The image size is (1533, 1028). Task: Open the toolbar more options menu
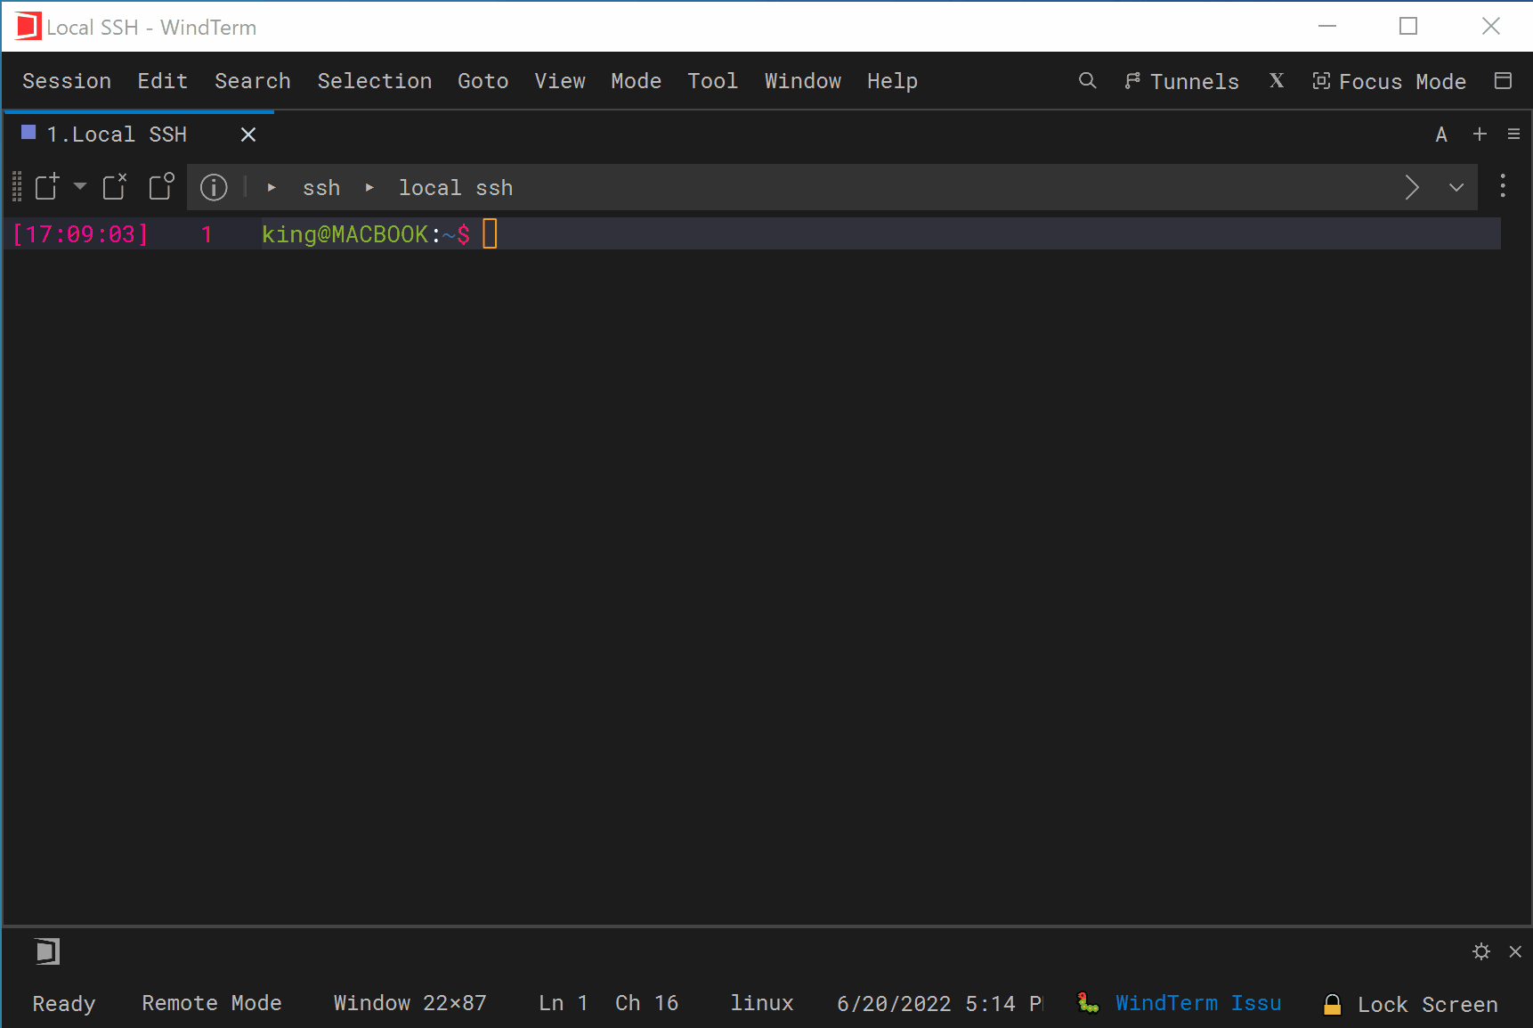(x=1503, y=186)
